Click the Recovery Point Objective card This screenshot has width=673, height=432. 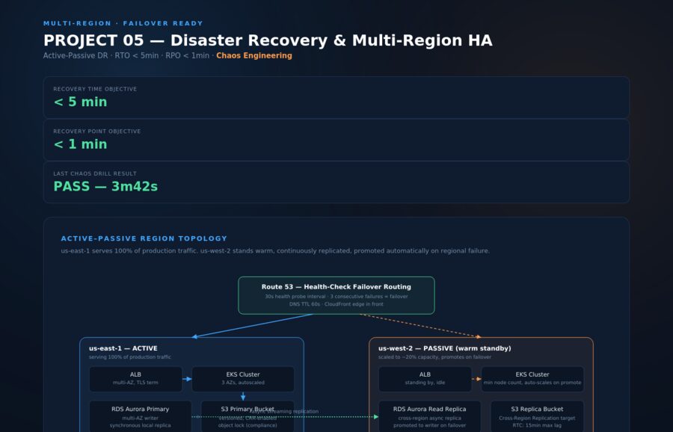tap(336, 140)
